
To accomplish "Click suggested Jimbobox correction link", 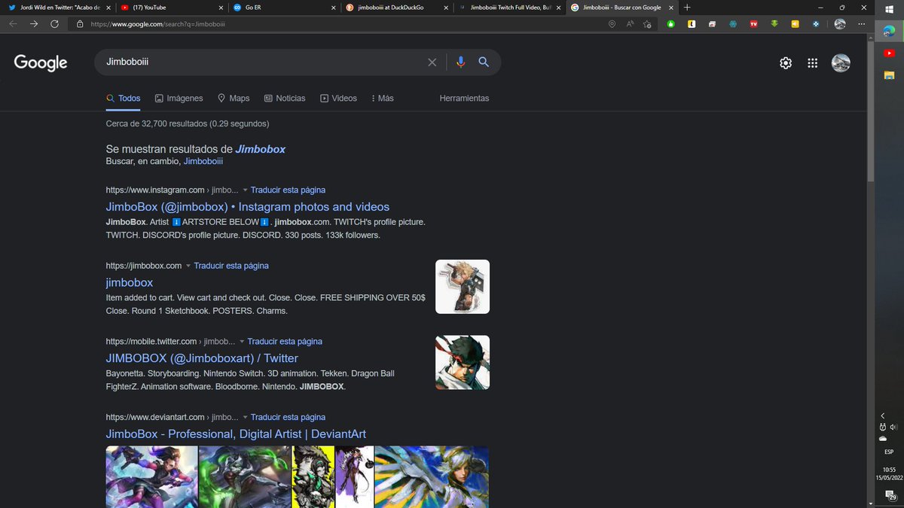I will click(260, 149).
